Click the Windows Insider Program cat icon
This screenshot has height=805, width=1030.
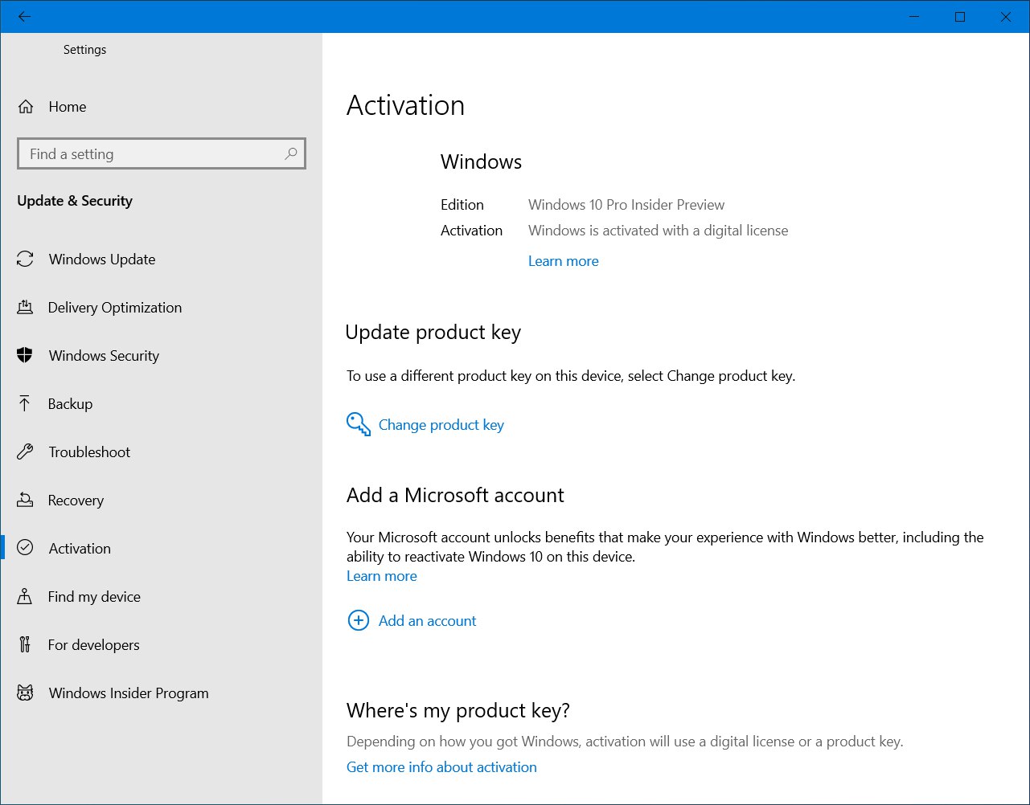coord(25,693)
